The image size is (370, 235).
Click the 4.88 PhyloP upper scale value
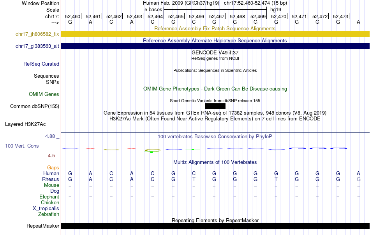point(50,136)
